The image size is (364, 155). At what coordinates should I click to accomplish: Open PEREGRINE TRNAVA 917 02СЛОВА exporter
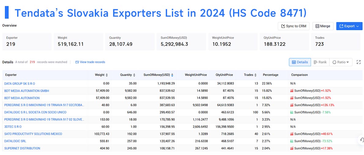(44, 105)
